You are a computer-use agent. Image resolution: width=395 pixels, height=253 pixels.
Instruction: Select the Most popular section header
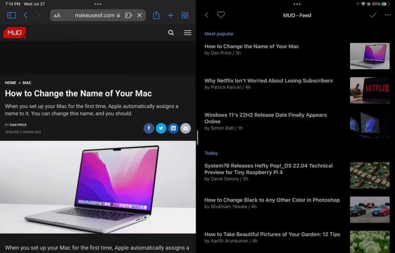219,34
